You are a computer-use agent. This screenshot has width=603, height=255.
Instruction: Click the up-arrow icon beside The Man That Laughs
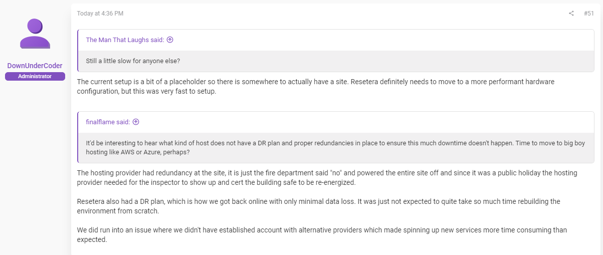point(170,40)
